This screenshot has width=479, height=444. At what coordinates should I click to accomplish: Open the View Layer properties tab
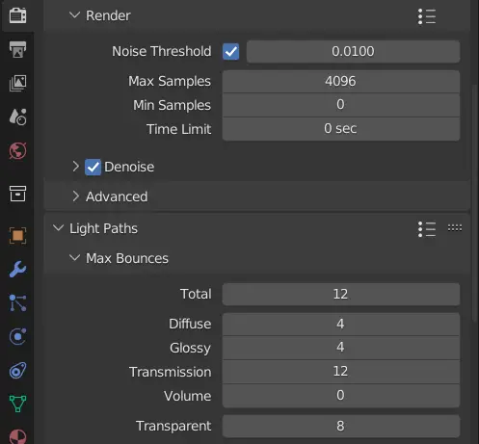click(17, 83)
